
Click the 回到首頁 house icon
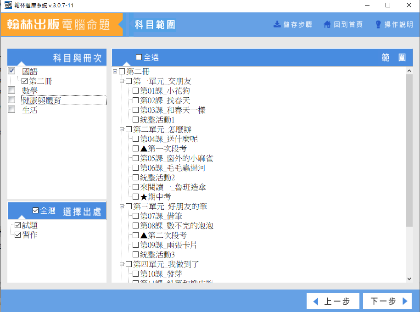coord(327,24)
